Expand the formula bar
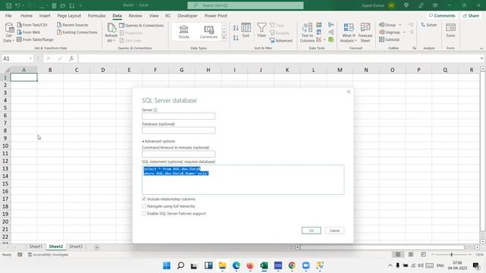 click(481, 58)
